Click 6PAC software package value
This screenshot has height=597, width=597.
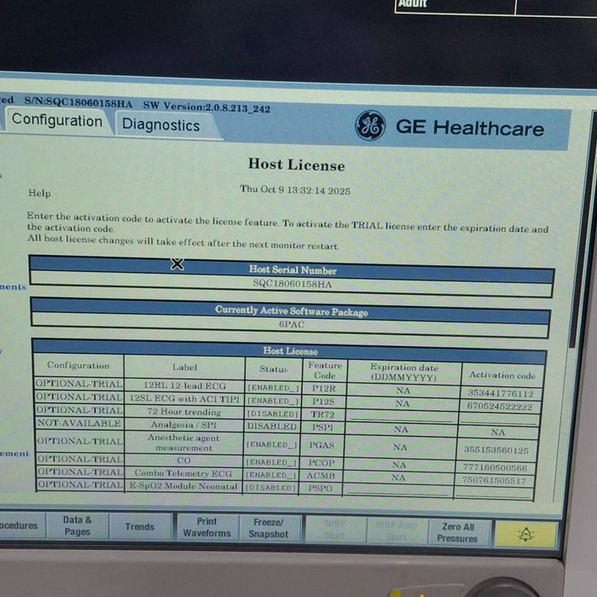(x=292, y=324)
